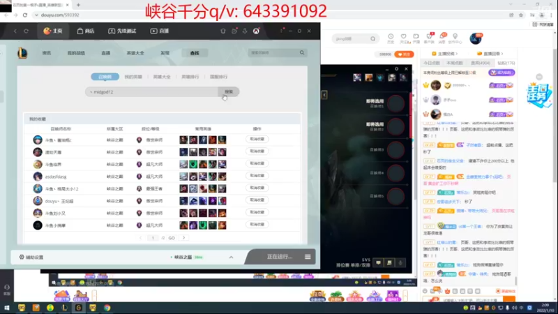Cancel favorite for 斗鱼刘小又 row
Image resolution: width=558 pixels, height=314 pixels.
coord(257,212)
